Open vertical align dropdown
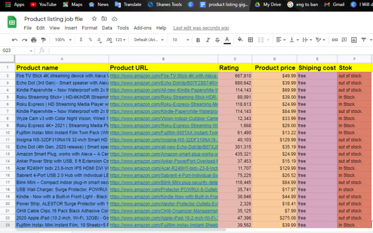373x233 pixels. pyautogui.click(x=294, y=39)
